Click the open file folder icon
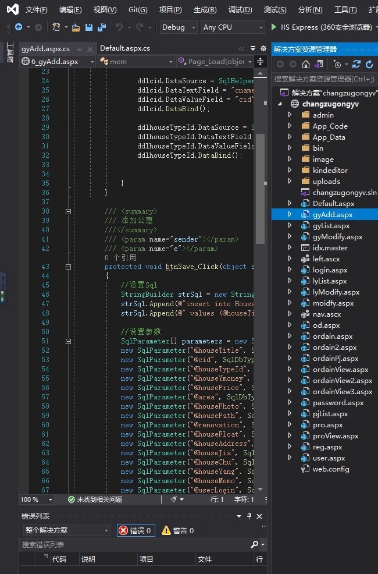 coord(76,27)
